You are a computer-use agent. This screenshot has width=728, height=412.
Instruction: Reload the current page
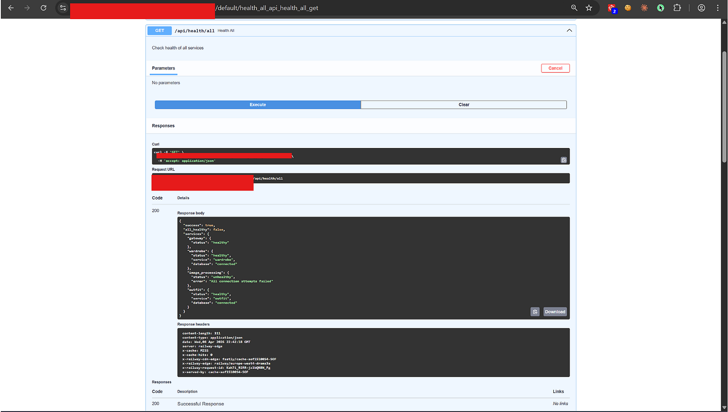pos(43,8)
